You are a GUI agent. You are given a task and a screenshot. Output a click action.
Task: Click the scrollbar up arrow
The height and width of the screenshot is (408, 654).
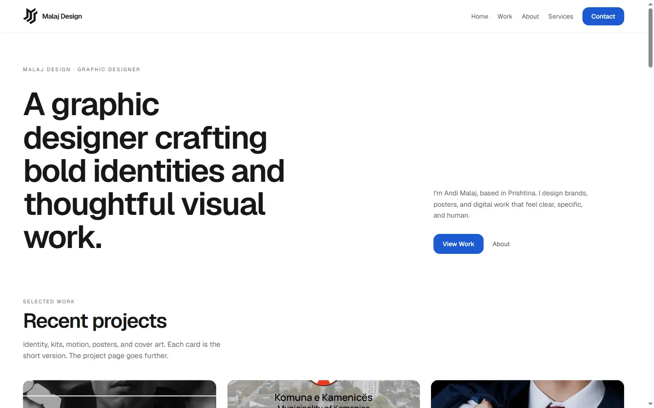[x=650, y=4]
